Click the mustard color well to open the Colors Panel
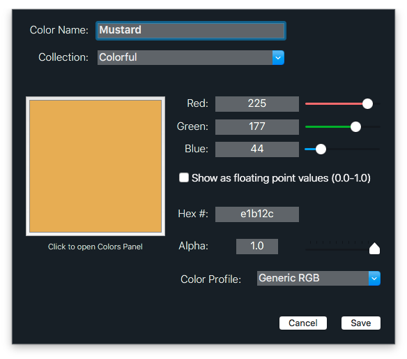407x359 pixels. click(95, 166)
